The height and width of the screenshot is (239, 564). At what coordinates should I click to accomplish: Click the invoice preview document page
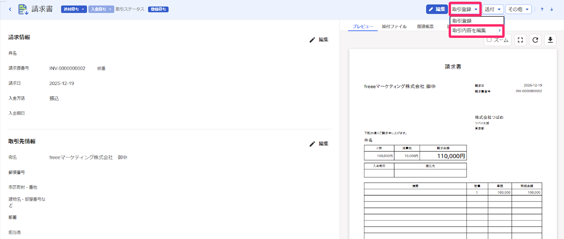pyautogui.click(x=453, y=144)
